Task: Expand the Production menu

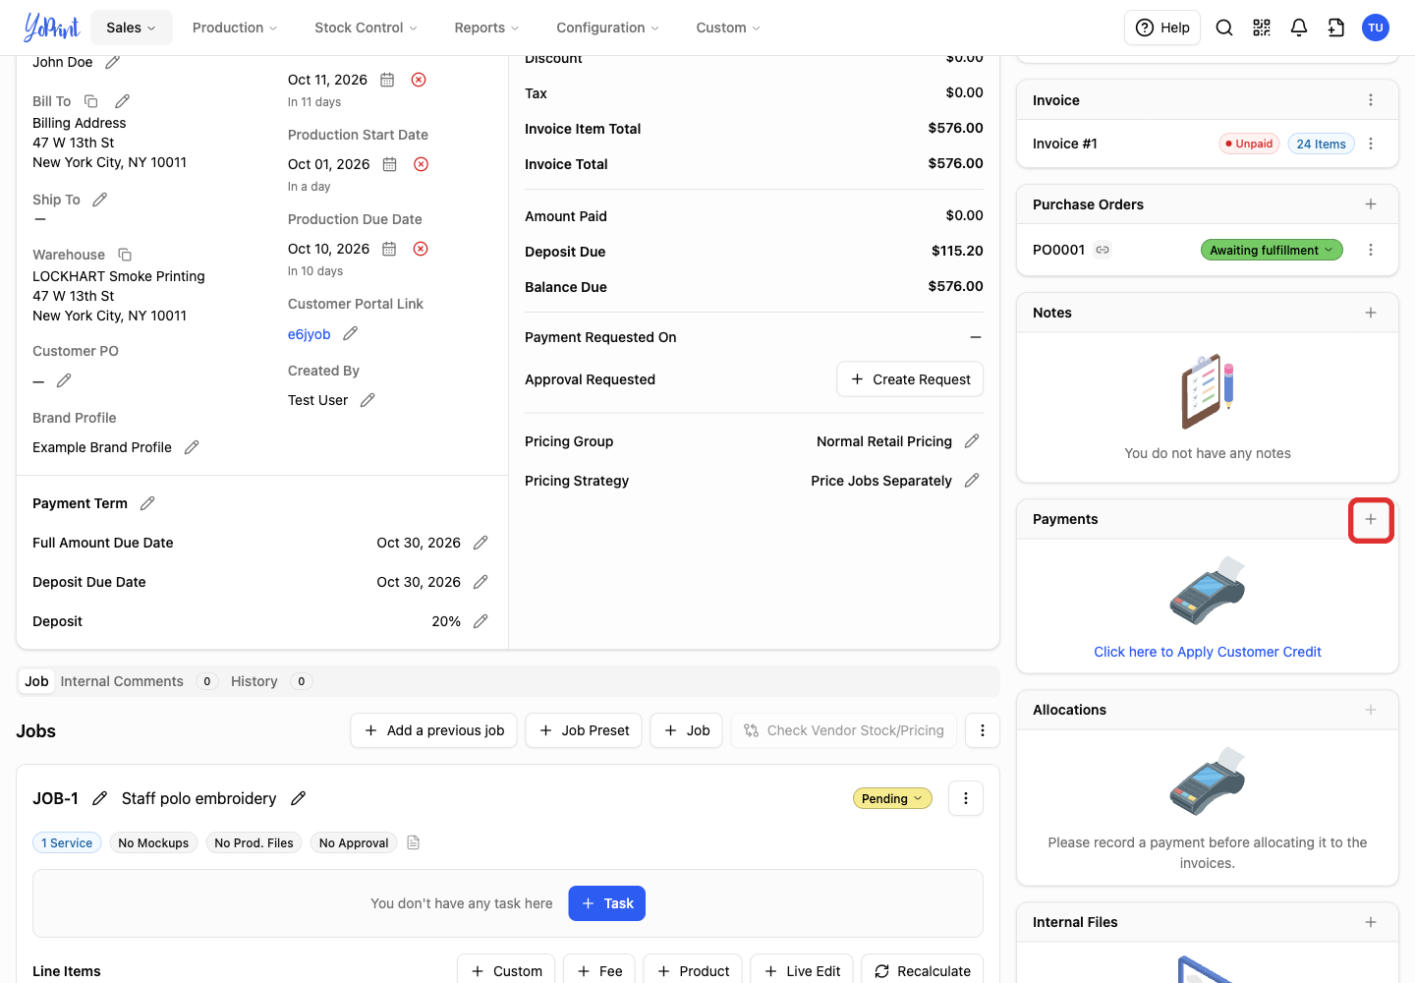Action: 235,28
